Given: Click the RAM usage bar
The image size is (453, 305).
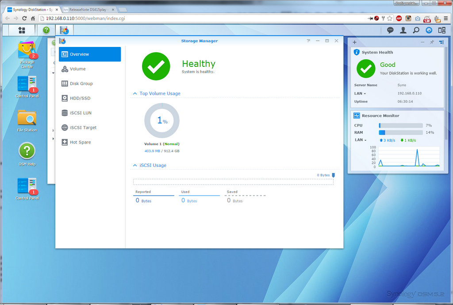Looking at the screenshot, I should click(401, 132).
